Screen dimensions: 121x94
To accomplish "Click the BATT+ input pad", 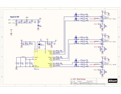I will pos(13,20).
